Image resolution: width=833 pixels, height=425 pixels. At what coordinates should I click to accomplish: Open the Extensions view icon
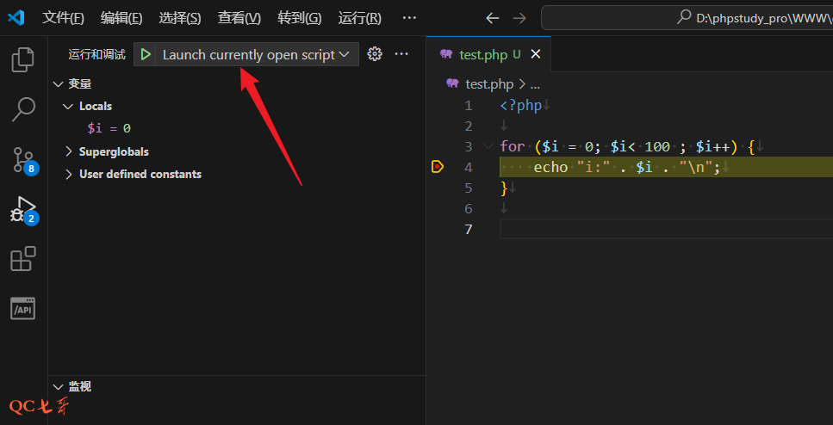point(23,259)
